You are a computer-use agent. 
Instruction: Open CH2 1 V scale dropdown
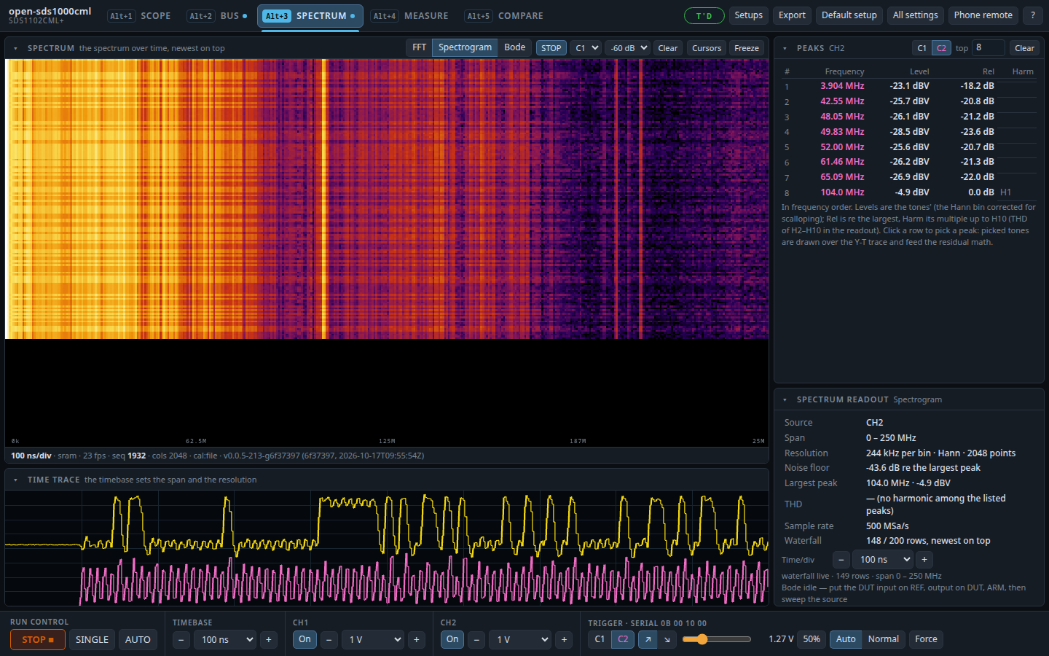click(521, 640)
